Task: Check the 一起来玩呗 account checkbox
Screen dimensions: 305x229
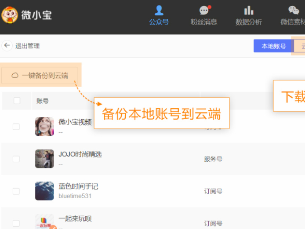Action: pos(16,223)
